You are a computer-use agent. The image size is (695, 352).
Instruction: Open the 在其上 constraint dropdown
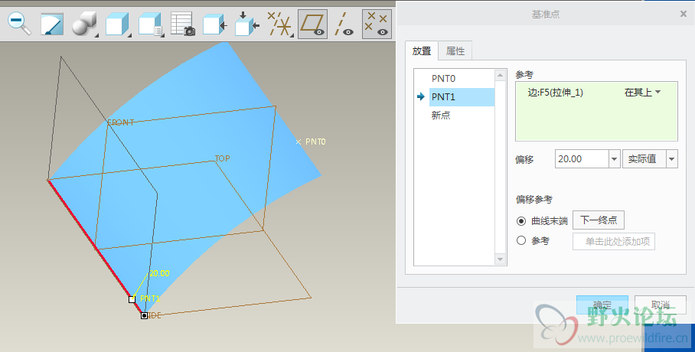(643, 93)
